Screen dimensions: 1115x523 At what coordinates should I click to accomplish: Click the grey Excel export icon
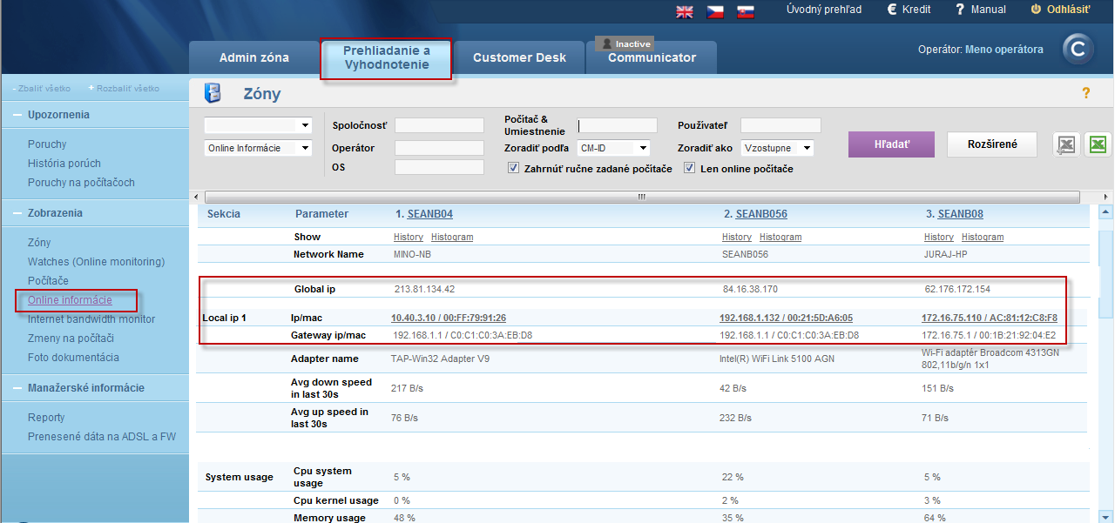[1065, 144]
